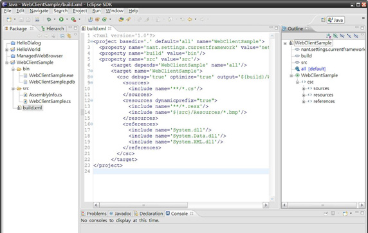Click Collapse All in Package Explorer
Viewport: 368px width, 233px height.
pos(62,36)
